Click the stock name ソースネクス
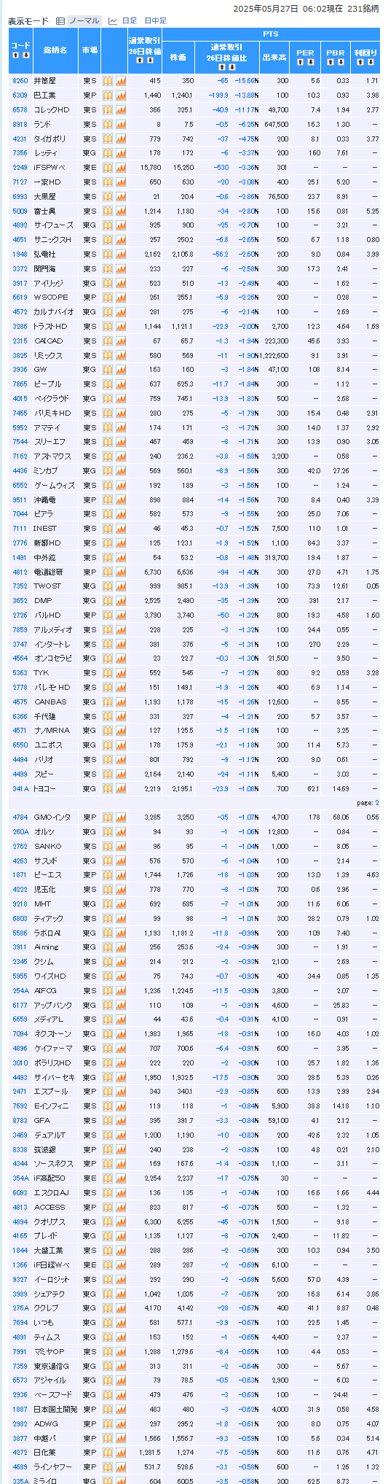Viewport: 388px width, 1484px height. pos(54,1164)
